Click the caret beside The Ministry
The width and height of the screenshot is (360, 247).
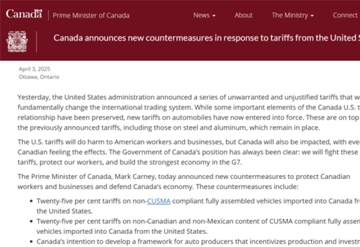312,16
